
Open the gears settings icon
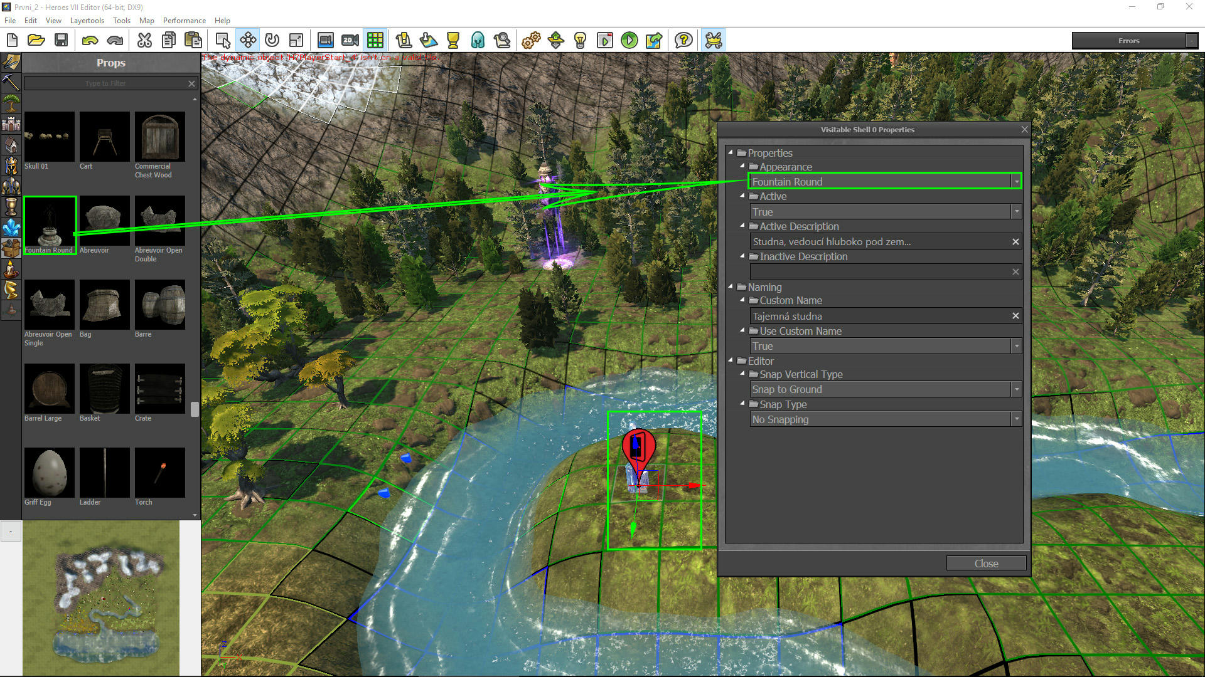[x=531, y=41]
